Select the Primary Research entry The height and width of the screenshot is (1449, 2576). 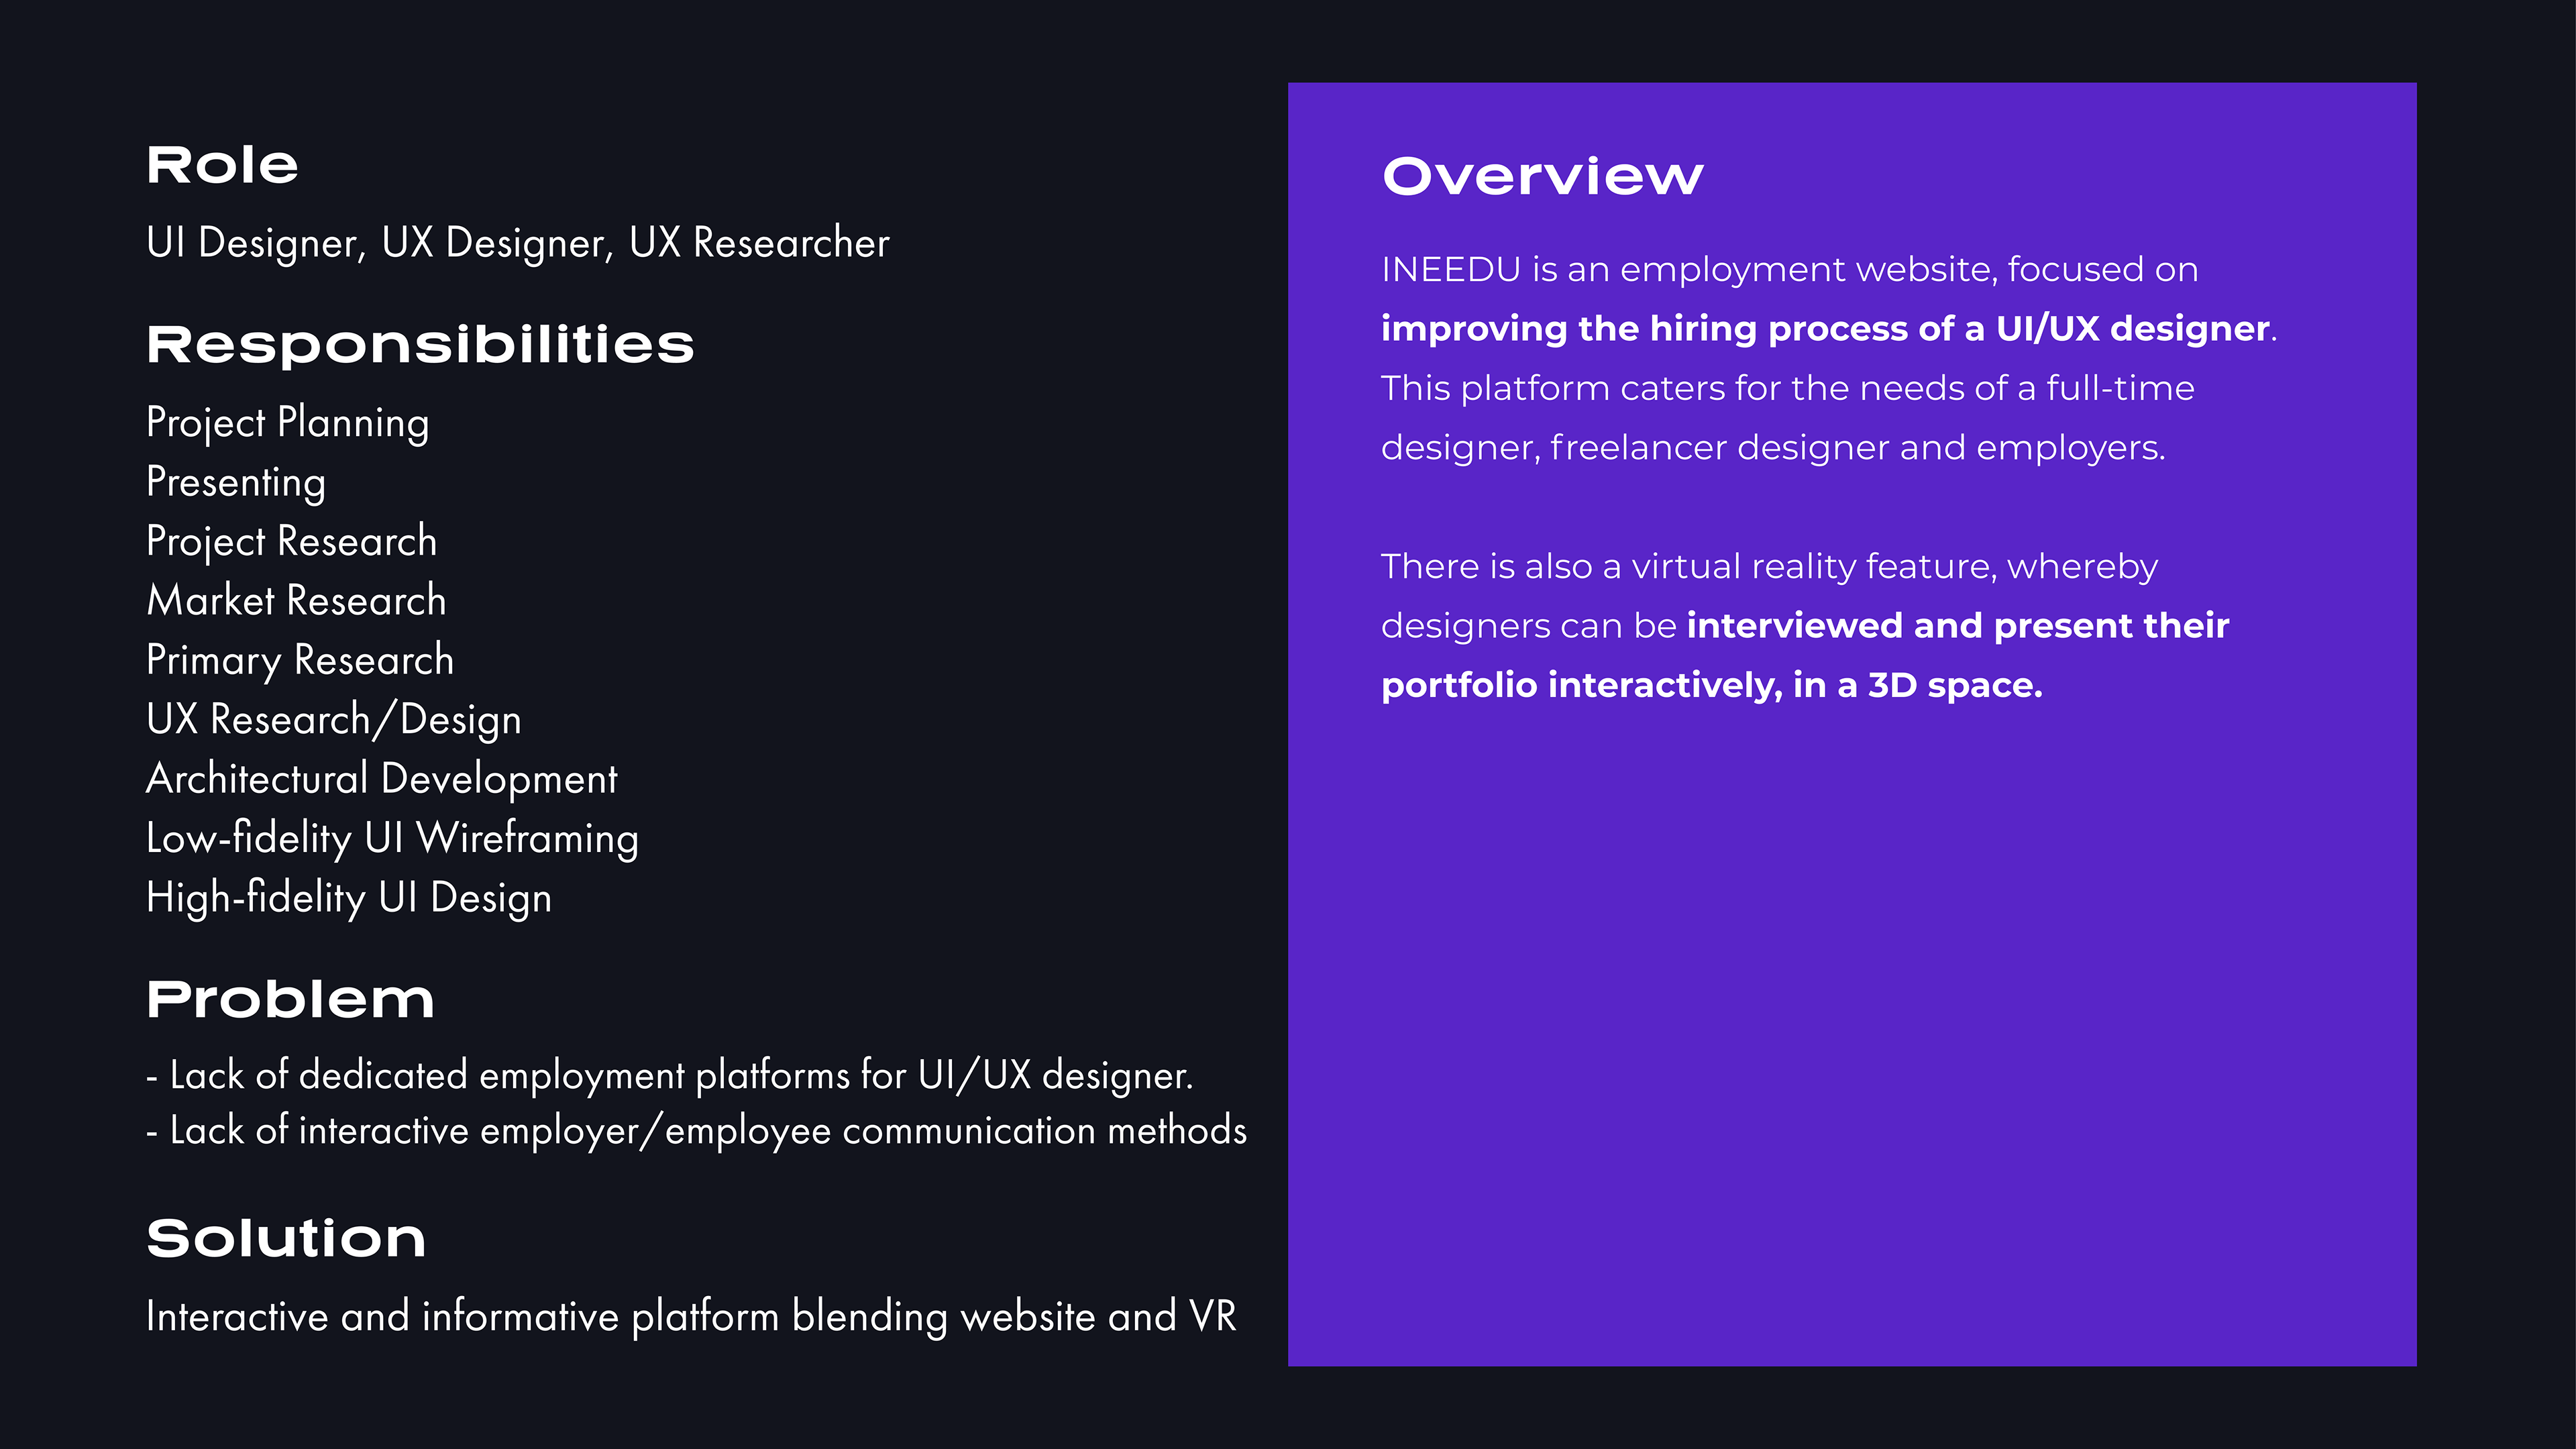[x=300, y=660]
